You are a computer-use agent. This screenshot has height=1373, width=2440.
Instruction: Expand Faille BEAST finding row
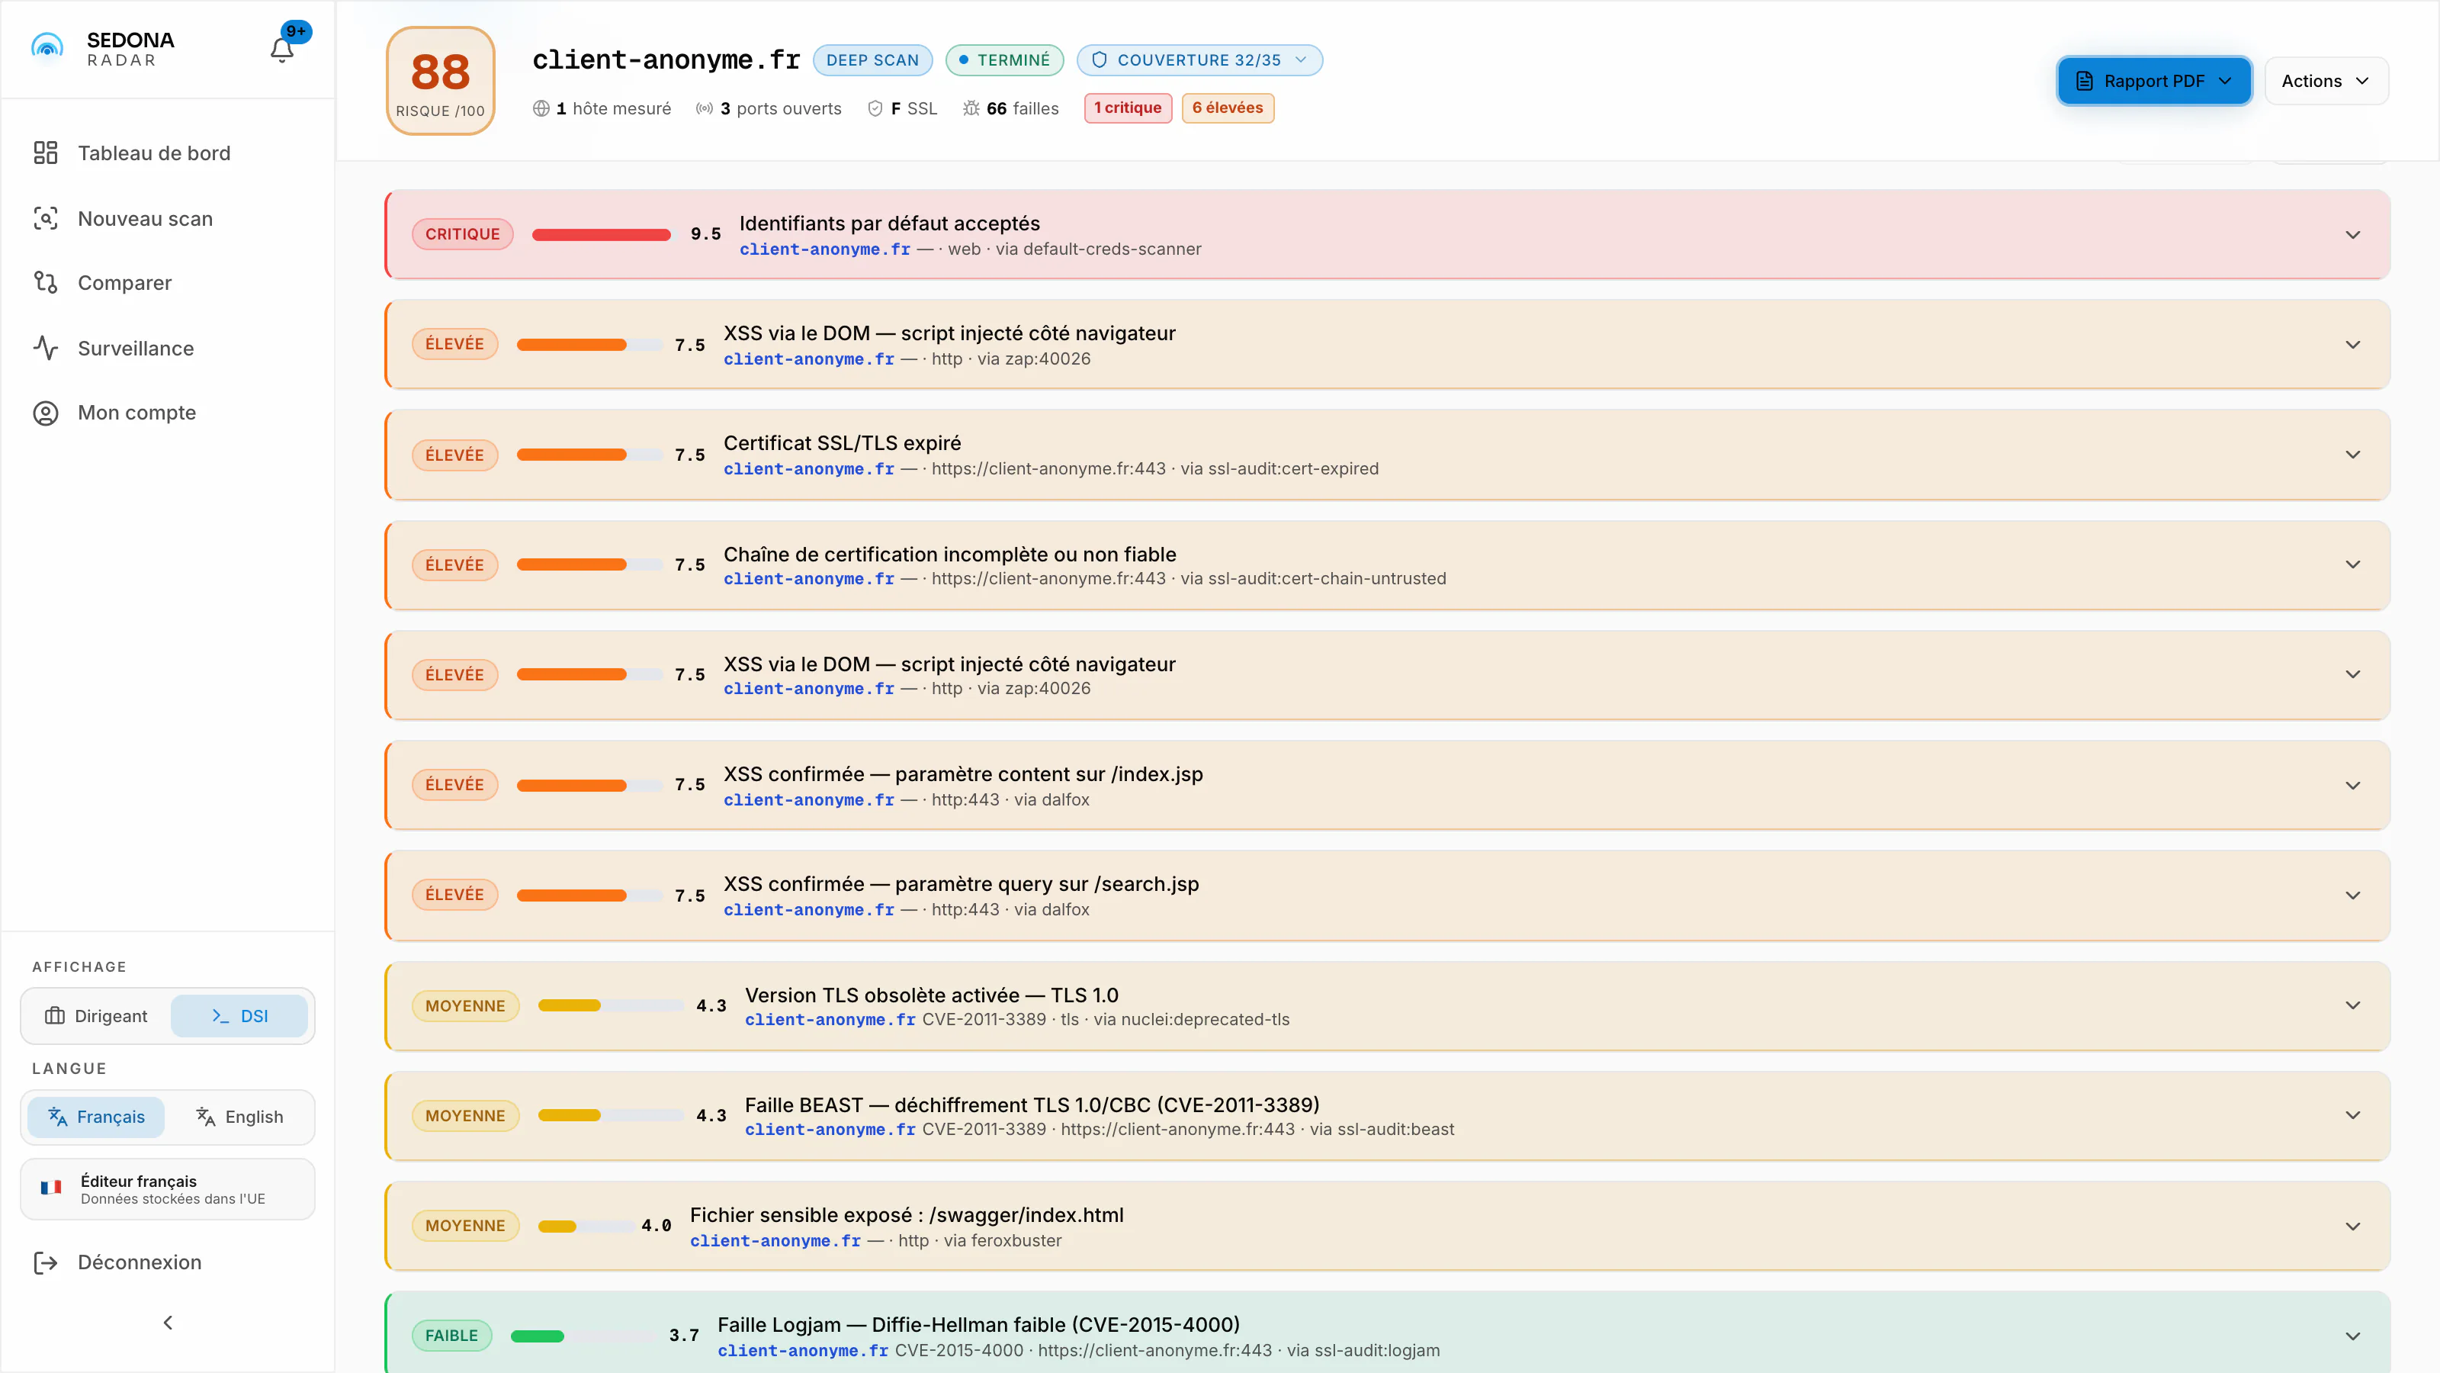1387,1115
